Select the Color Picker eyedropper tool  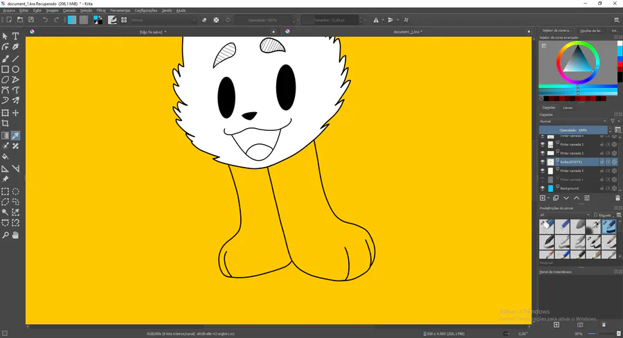(15, 136)
